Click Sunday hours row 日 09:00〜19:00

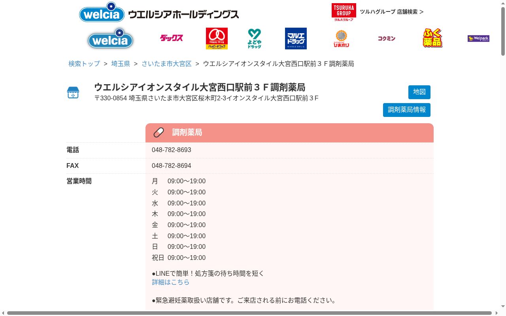click(x=179, y=246)
